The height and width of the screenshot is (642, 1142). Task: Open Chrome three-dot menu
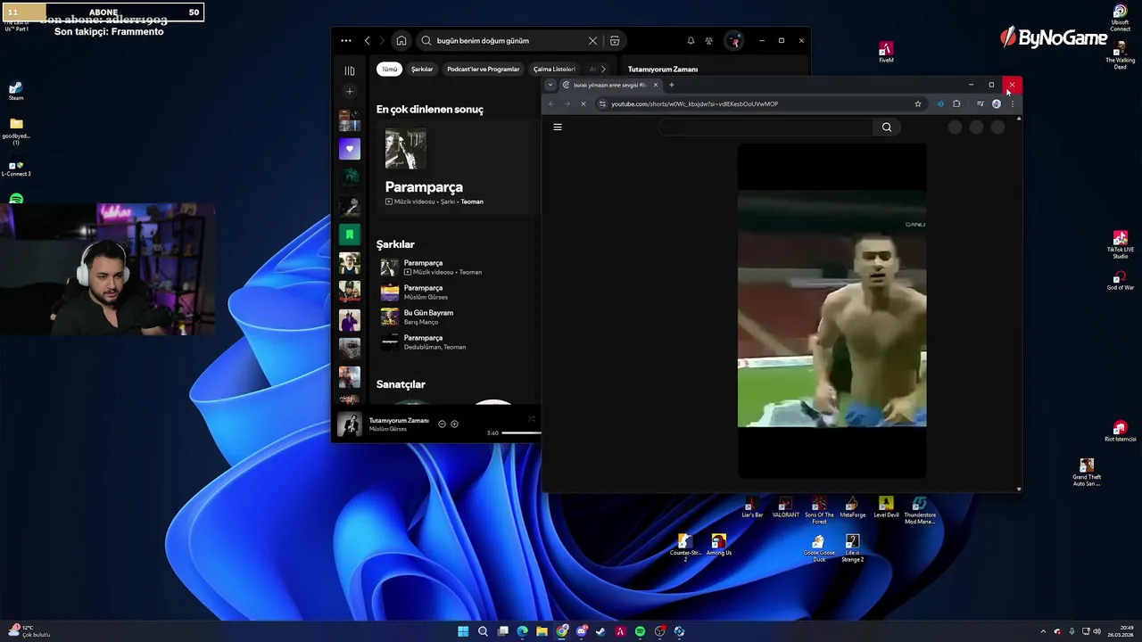1012,104
